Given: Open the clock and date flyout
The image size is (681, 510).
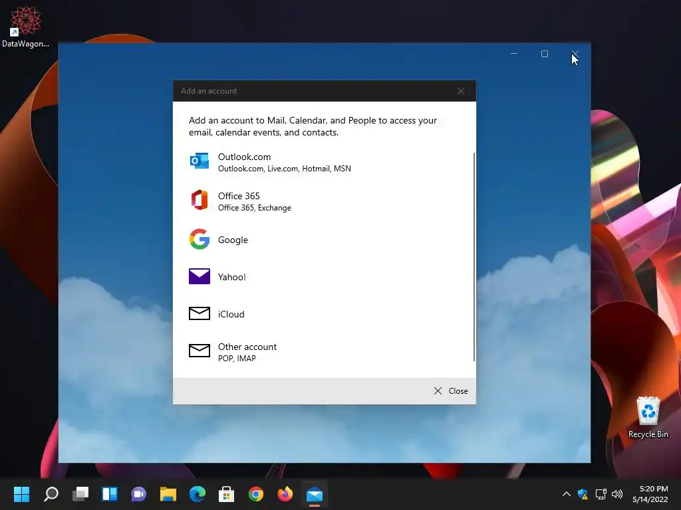Looking at the screenshot, I should (x=650, y=494).
